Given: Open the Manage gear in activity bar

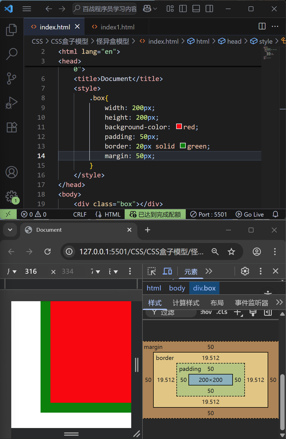Looking at the screenshot, I should pyautogui.click(x=12, y=197).
